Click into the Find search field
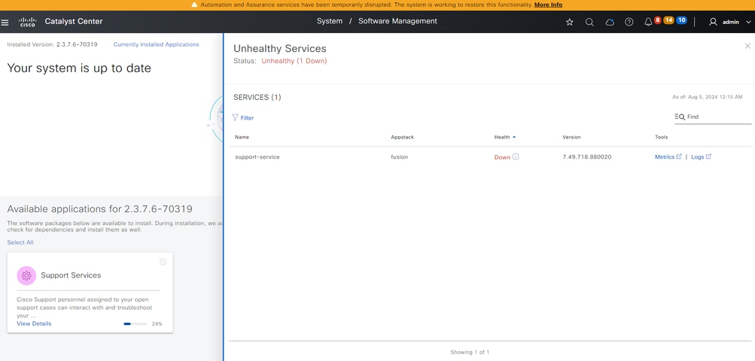755x361 pixels. (x=713, y=117)
